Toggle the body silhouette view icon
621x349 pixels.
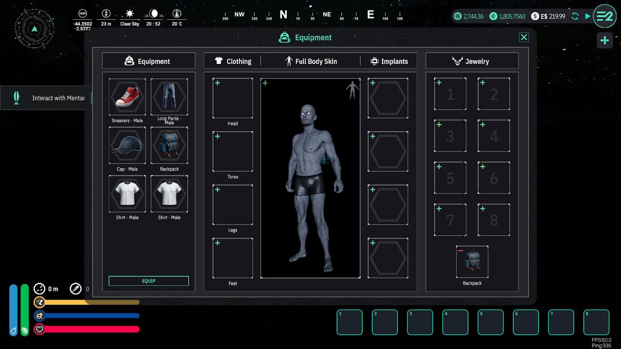(x=352, y=90)
